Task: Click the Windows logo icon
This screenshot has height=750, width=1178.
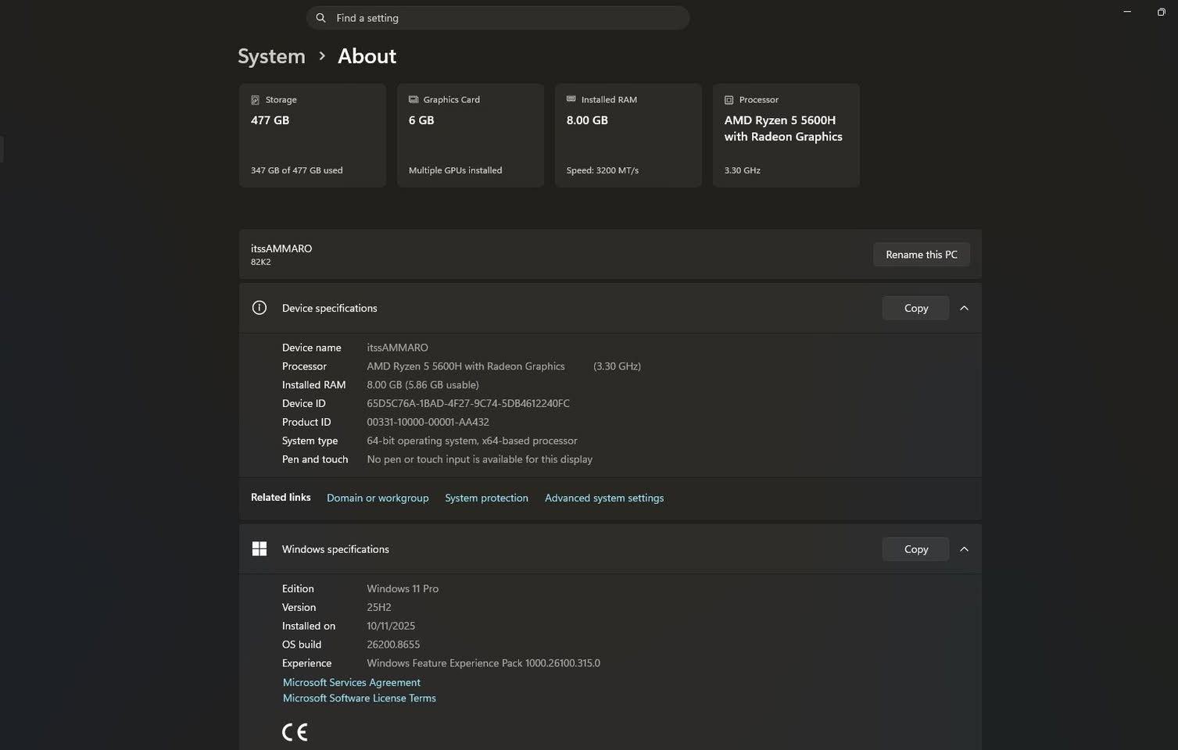Action: (x=260, y=549)
